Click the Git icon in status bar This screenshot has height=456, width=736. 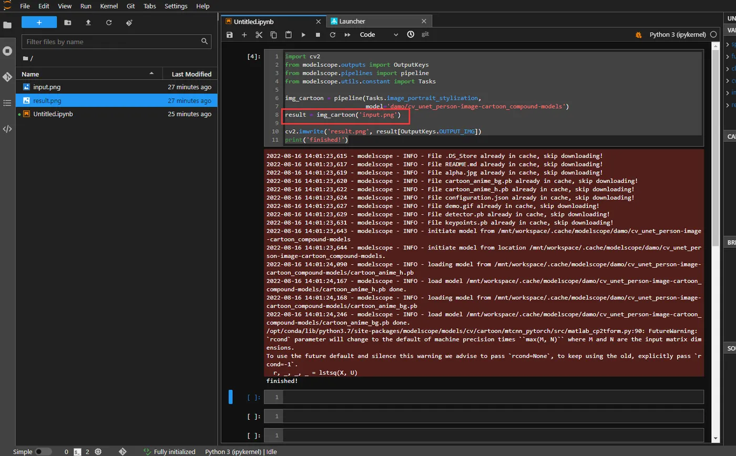coord(122,452)
